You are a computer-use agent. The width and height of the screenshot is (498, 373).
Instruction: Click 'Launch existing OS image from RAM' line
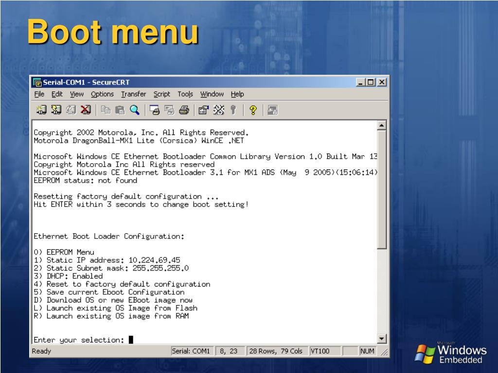click(x=111, y=316)
